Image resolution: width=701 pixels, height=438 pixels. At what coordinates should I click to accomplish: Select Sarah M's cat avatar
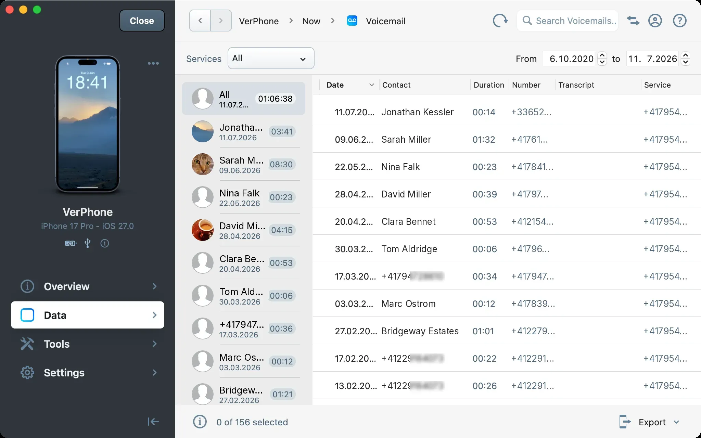(203, 164)
